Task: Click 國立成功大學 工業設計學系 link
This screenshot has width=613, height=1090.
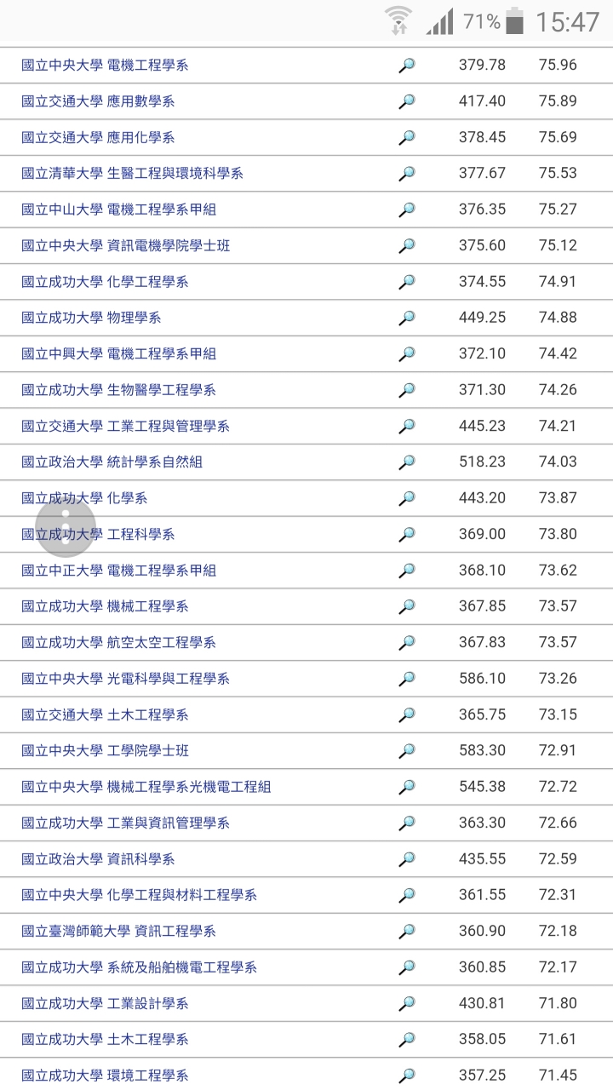Action: (105, 1003)
